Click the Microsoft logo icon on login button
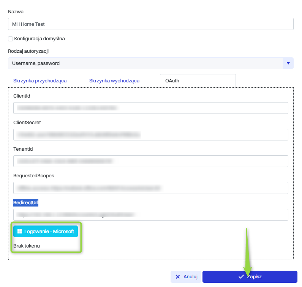 19,232
